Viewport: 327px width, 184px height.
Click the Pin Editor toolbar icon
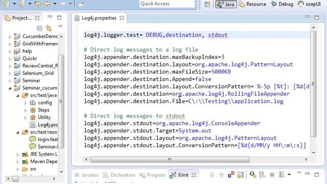(81, 4)
